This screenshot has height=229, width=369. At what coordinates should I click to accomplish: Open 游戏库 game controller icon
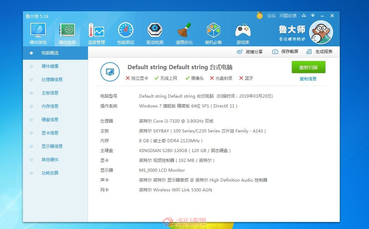[243, 30]
